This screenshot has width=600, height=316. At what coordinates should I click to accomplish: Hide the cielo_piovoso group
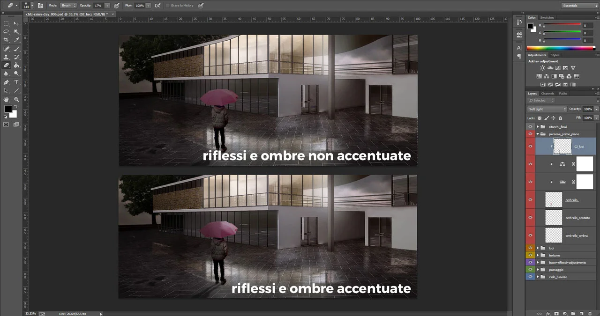[x=530, y=277]
